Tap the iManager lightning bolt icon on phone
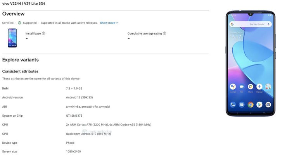Image resolution: width=287 pixels, height=157 pixels. [259, 86]
